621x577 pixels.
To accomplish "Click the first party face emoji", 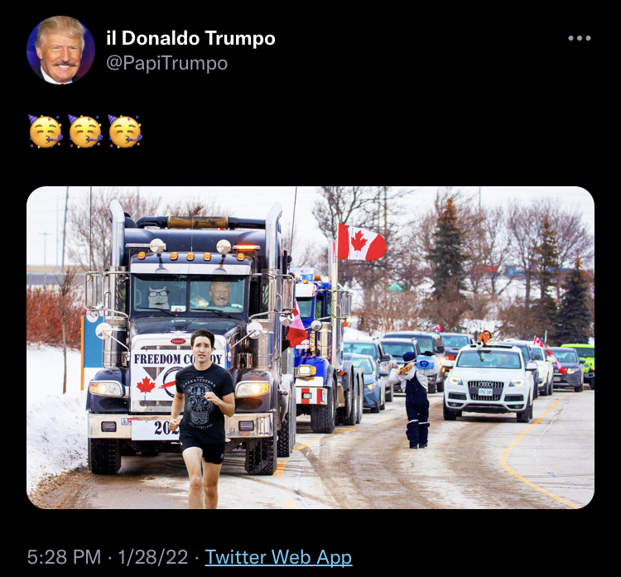I will coord(46,132).
